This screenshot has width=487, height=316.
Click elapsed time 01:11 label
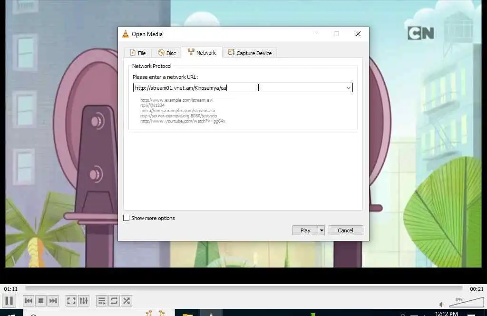(10, 289)
